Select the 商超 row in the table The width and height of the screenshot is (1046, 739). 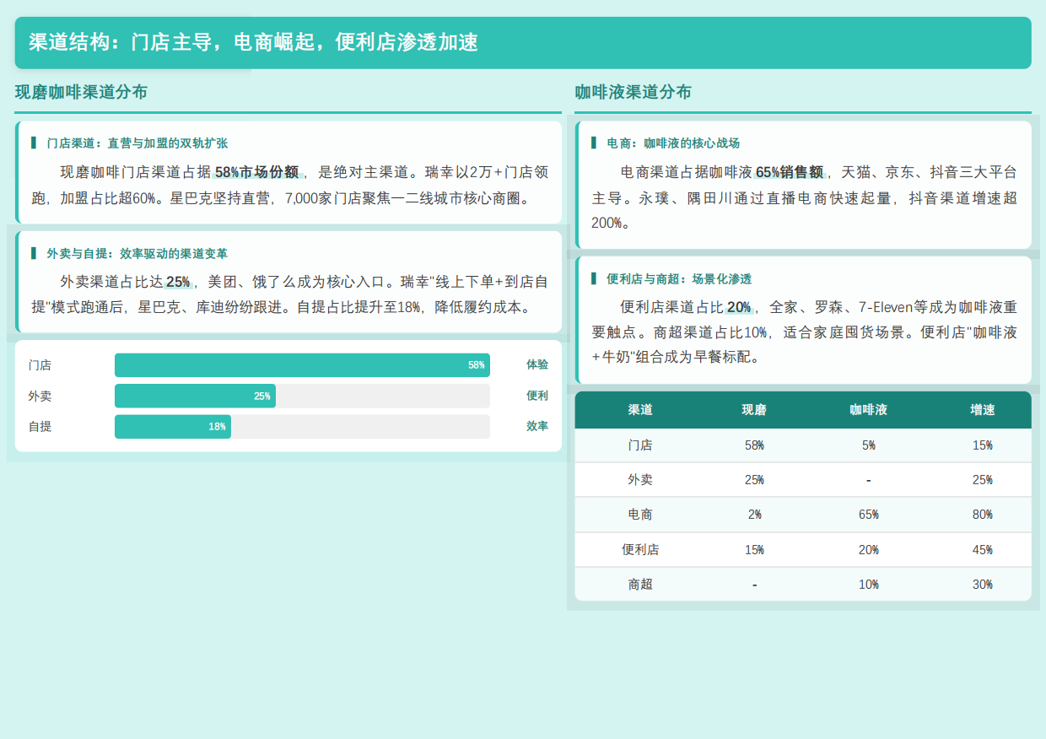(x=802, y=583)
